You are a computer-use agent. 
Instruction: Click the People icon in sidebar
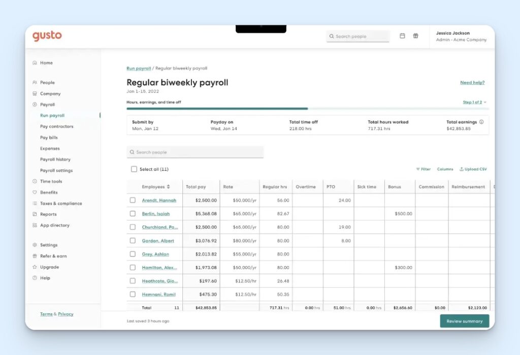pos(35,82)
